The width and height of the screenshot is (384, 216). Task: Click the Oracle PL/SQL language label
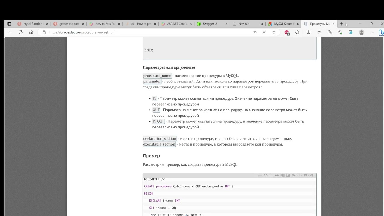303,175
